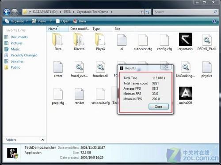
Task: Select the config.cfg file
Action: click(x=164, y=42)
